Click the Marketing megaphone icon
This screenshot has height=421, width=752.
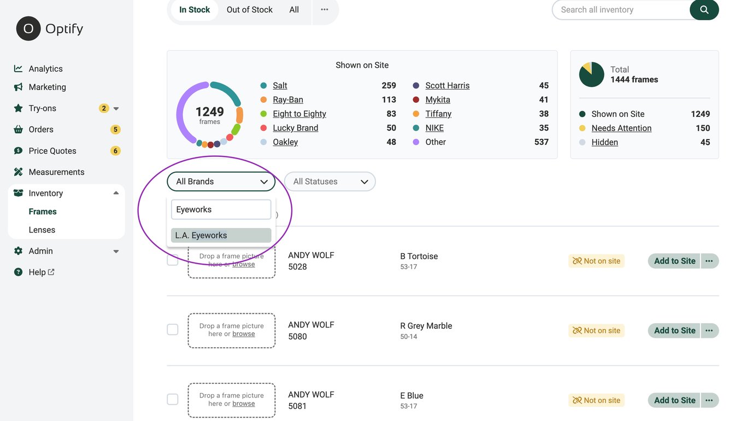pyautogui.click(x=18, y=87)
